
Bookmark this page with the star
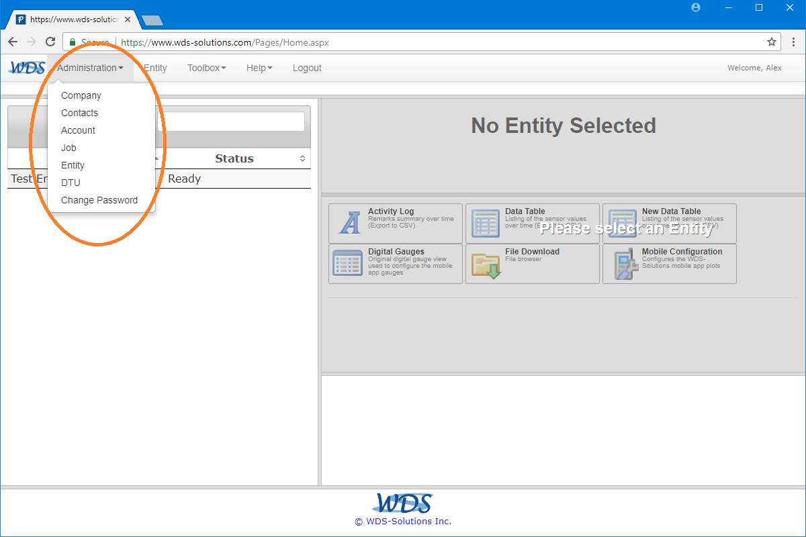tap(772, 42)
